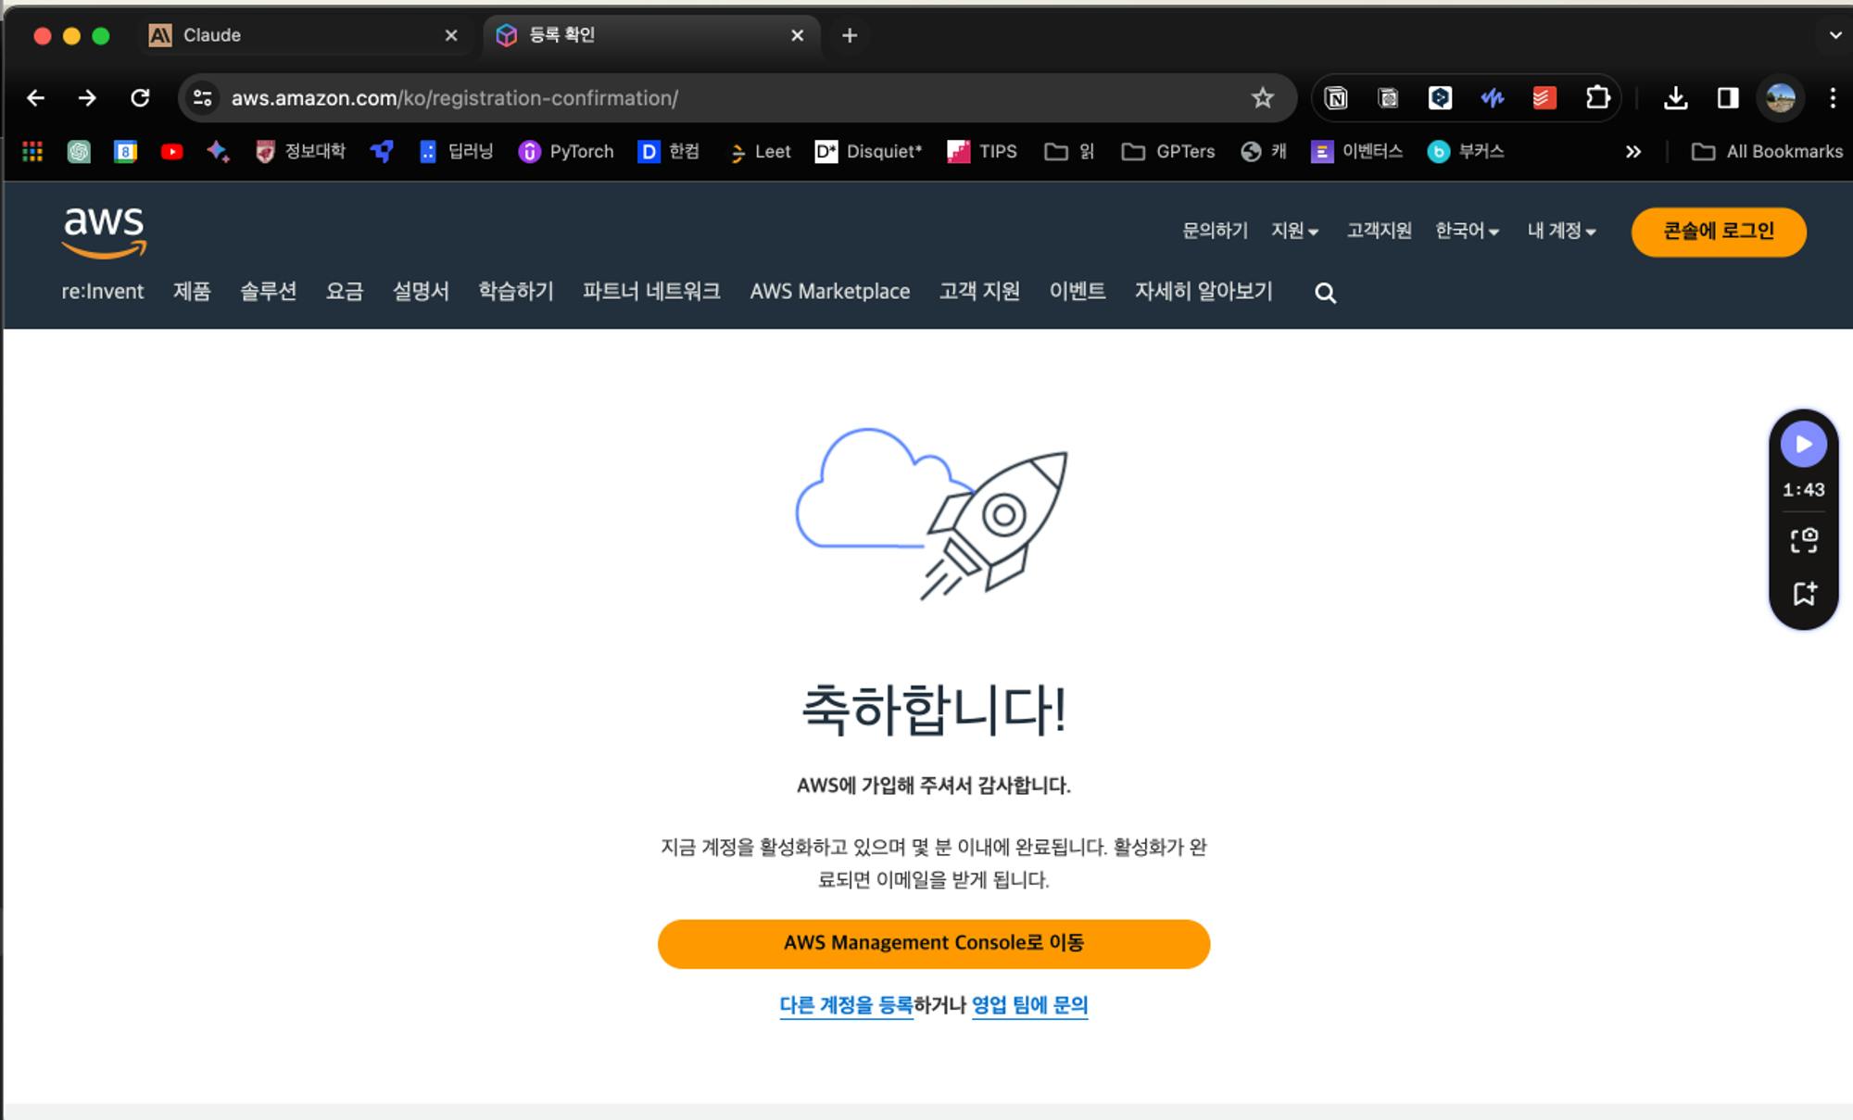
Task: Show hidden bookmarks with the chevron
Action: tap(1632, 151)
